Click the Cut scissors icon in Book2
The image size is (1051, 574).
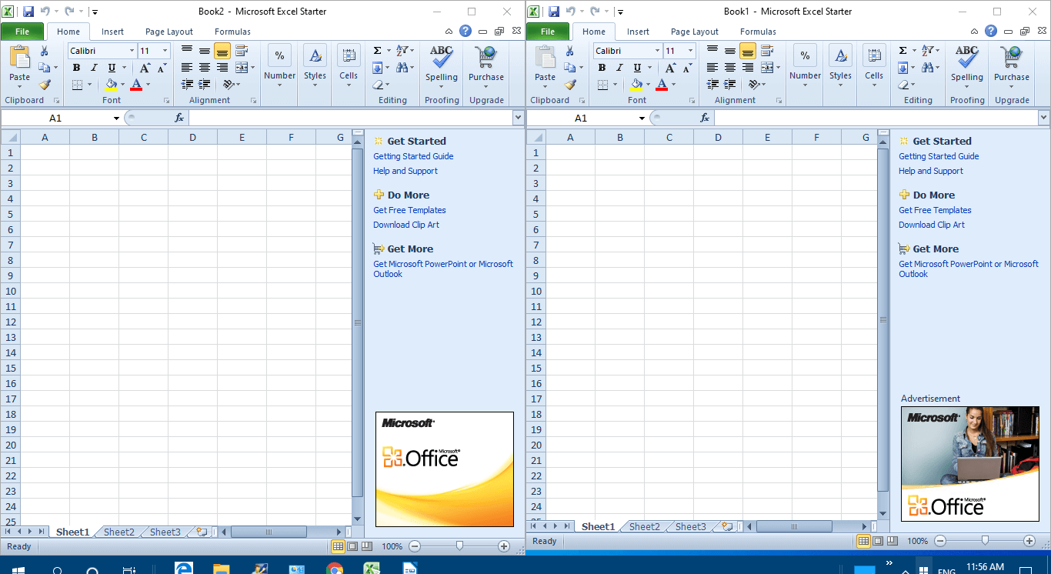coord(44,51)
